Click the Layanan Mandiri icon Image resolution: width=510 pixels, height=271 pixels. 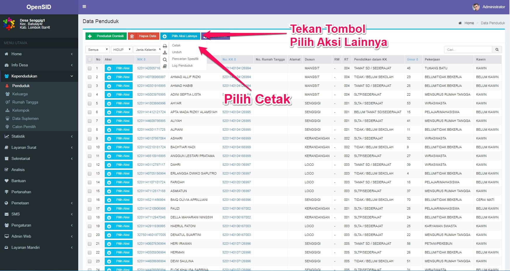(7, 247)
